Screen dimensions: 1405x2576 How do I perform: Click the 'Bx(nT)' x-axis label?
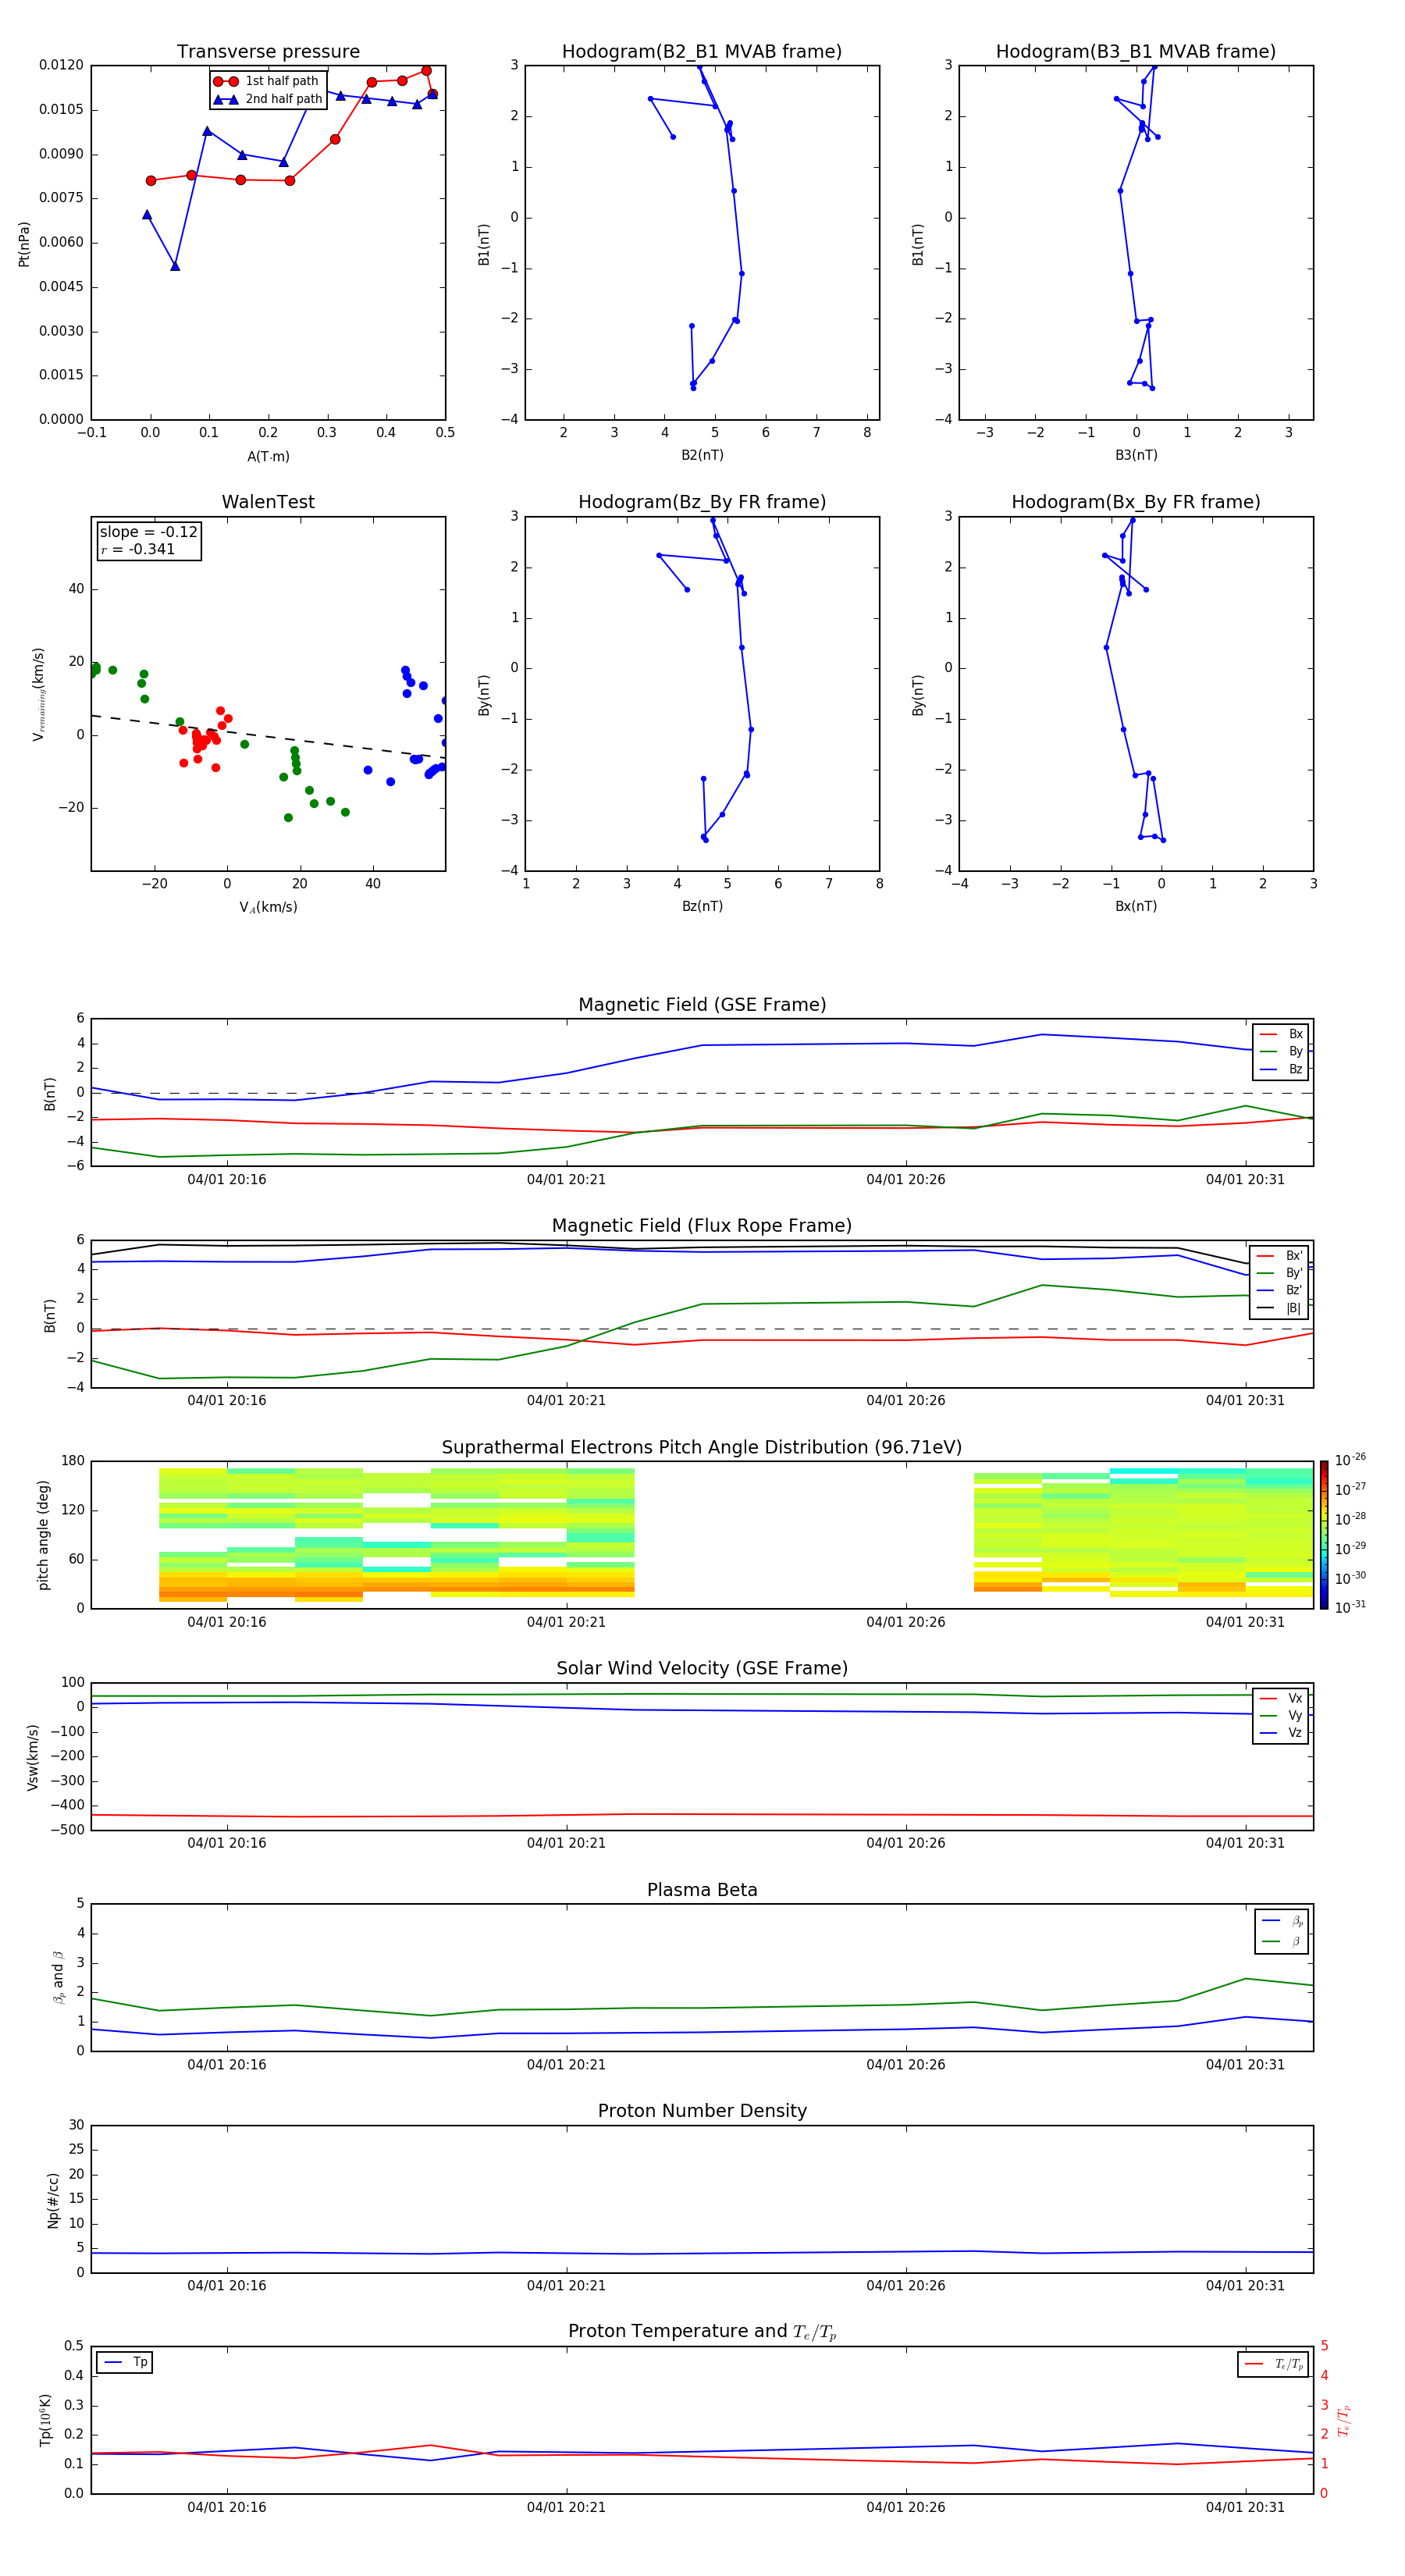[x=1136, y=906]
